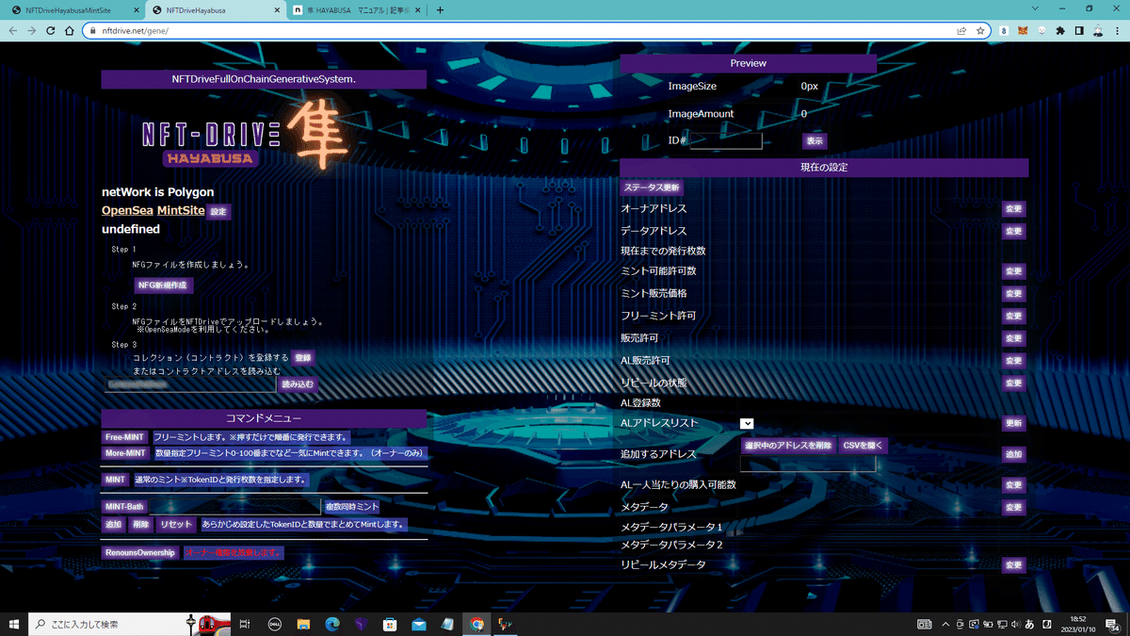The image size is (1130, 636).
Task: Click the NFG新規作成 button
Action: pos(164,285)
